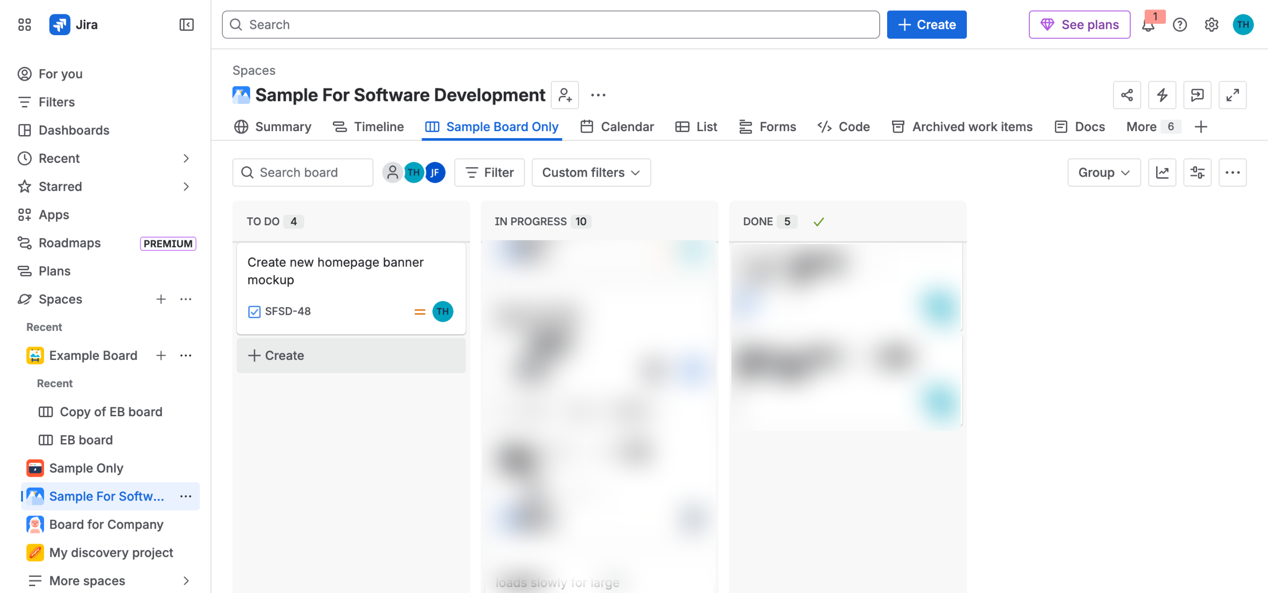Open the automation lightning bolt icon
The height and width of the screenshot is (593, 1268).
[x=1162, y=95]
